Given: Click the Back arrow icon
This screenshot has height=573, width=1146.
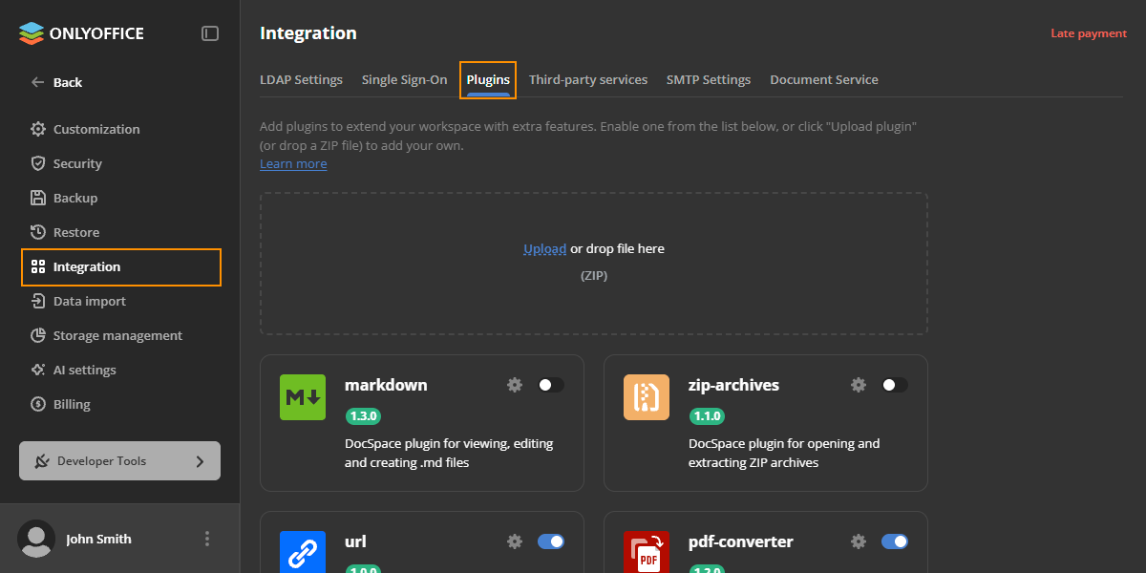Looking at the screenshot, I should [x=38, y=82].
